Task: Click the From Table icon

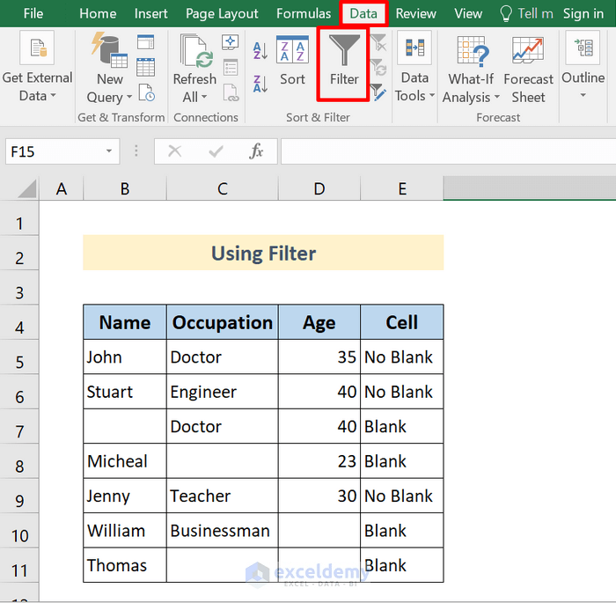Action: (x=146, y=67)
